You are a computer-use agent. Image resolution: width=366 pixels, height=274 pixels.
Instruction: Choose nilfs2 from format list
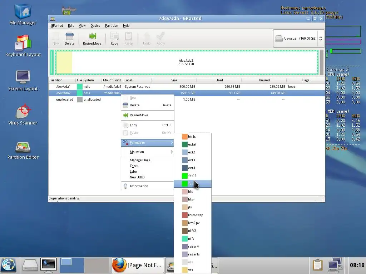click(x=193, y=231)
